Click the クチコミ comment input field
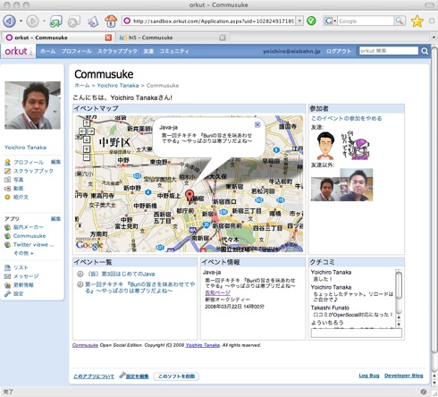This screenshot has width=438, height=397. coord(357,334)
